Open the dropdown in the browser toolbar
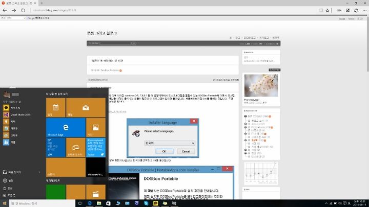The height and width of the screenshot is (207, 369). [13, 18]
